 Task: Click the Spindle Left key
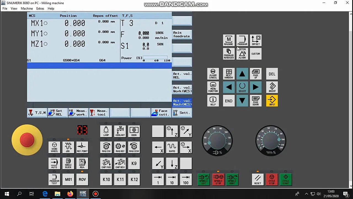204,179
